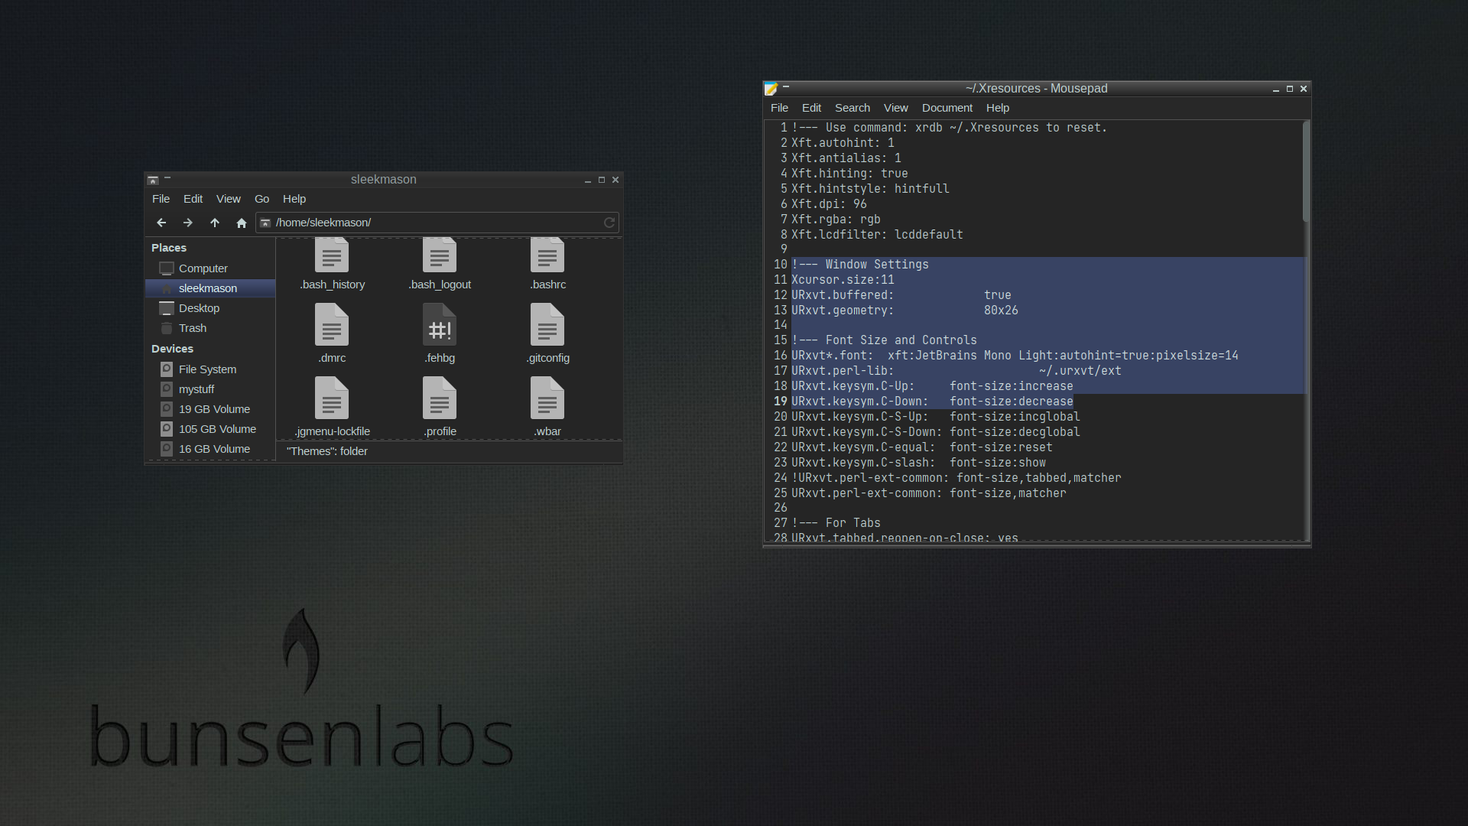
Task: Select the .bash_logout file icon
Action: [440, 255]
